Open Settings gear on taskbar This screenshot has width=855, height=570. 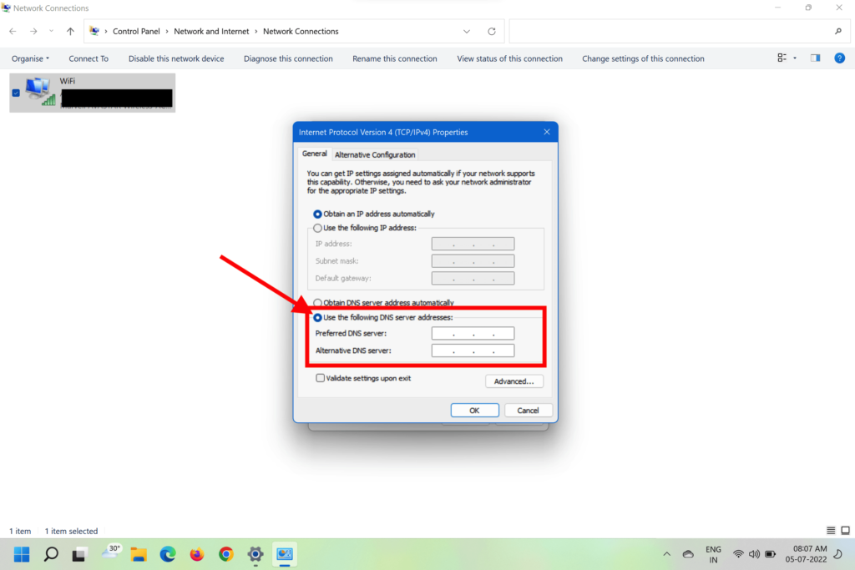[x=255, y=555]
